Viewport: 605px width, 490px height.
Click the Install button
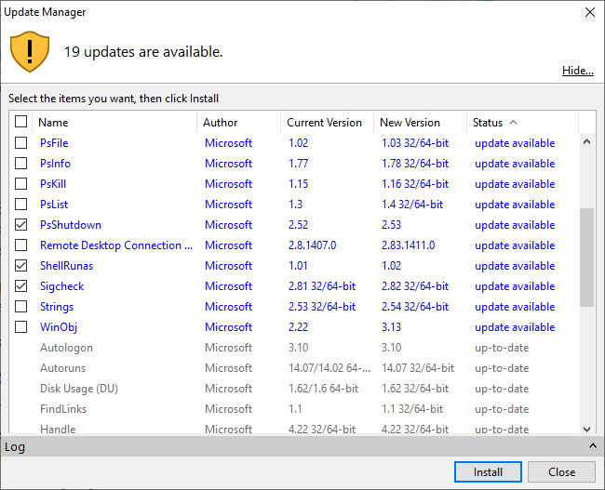tap(488, 472)
